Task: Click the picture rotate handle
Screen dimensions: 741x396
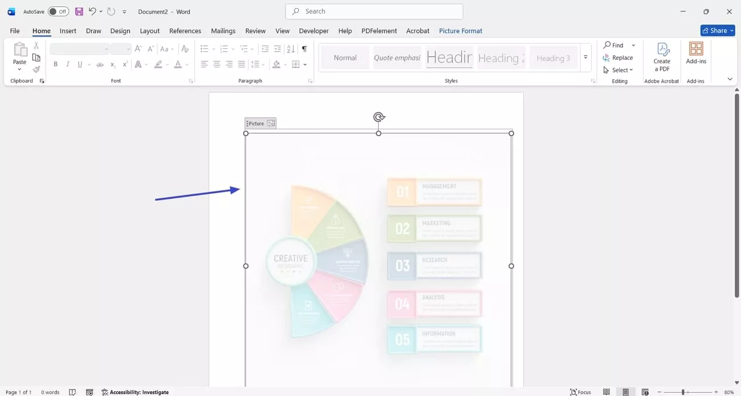Action: coord(378,117)
